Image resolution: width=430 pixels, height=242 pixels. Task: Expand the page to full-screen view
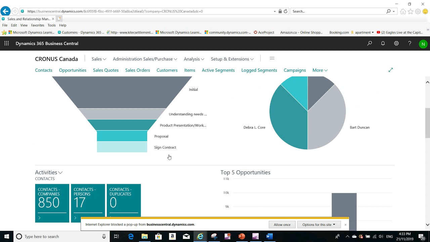[x=391, y=70]
